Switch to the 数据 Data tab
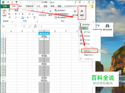The height and width of the screenshot is (93, 125). [45, 6]
